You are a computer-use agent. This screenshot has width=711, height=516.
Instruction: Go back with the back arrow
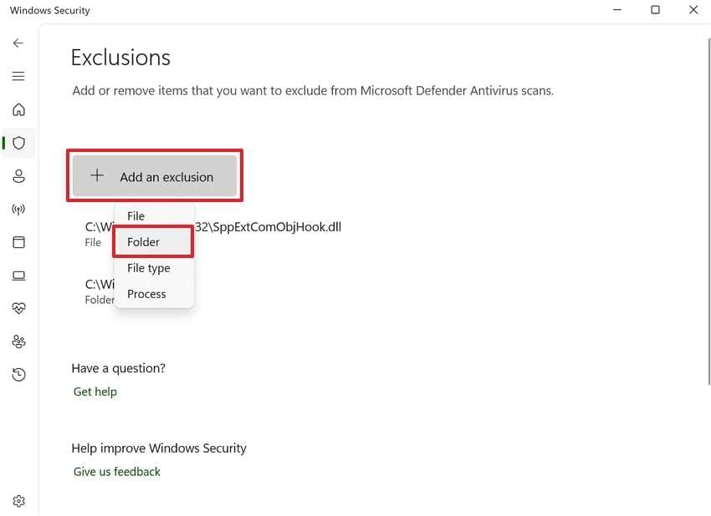tap(18, 43)
